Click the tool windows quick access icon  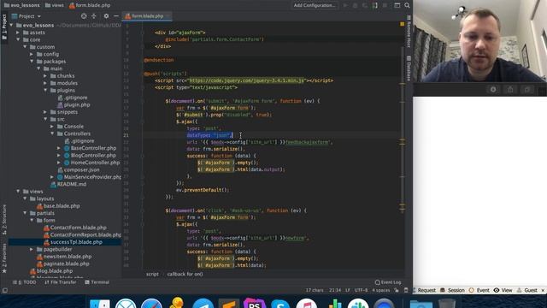(x=4, y=290)
